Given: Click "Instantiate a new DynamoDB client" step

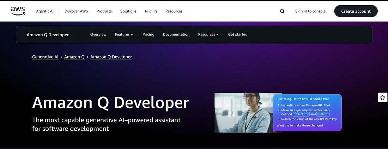Looking at the screenshot, I should [x=305, y=105].
